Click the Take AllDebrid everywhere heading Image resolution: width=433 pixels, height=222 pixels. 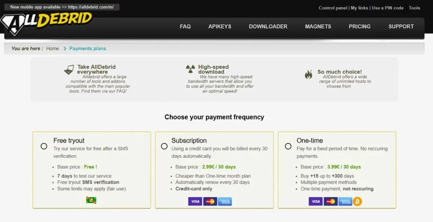97,69
